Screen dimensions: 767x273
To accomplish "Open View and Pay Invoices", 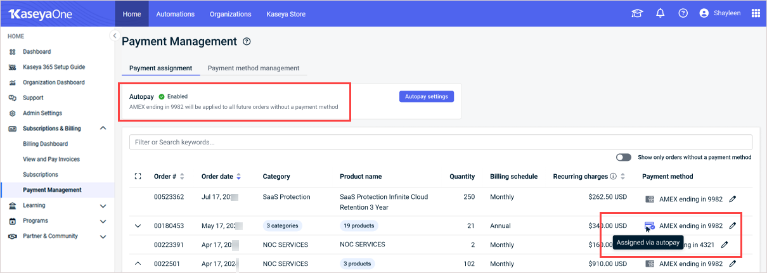I will click(x=51, y=159).
